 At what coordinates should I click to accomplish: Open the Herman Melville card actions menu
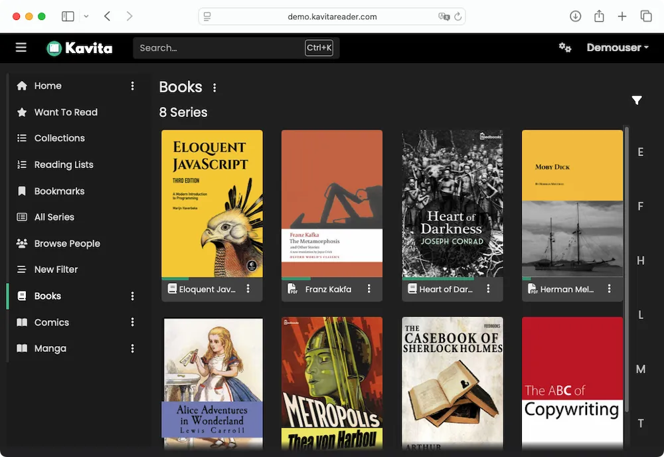pos(610,289)
